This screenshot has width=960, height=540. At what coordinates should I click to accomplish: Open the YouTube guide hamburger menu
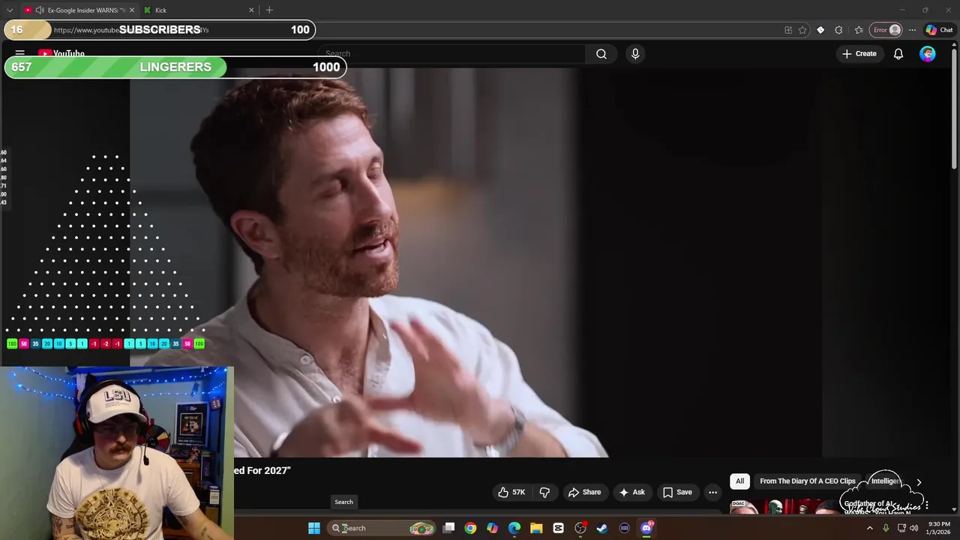point(20,53)
